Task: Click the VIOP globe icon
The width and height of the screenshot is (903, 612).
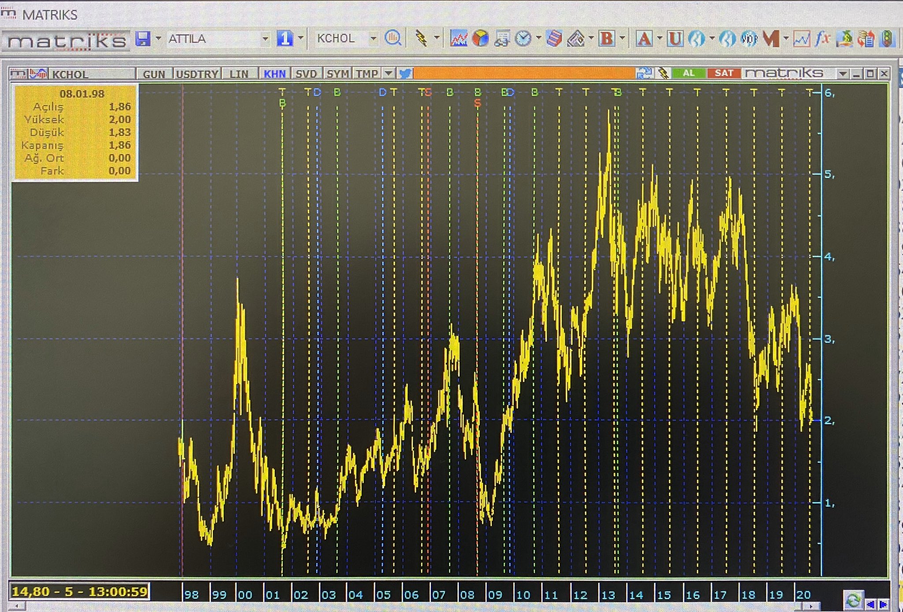Action: pyautogui.click(x=749, y=39)
